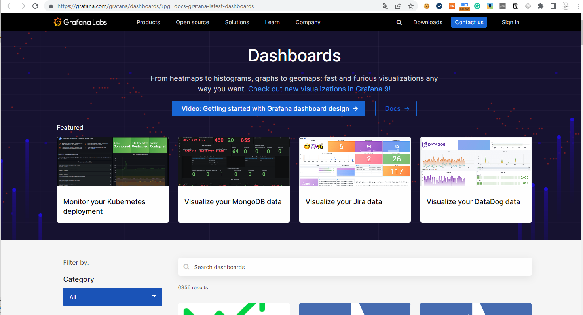Open the Learn menu
Image resolution: width=583 pixels, height=315 pixels.
(272, 22)
